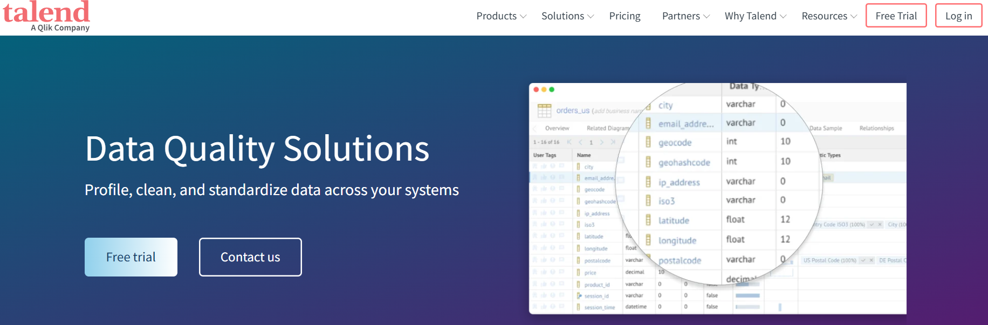Click the Talend logo

[46, 16]
